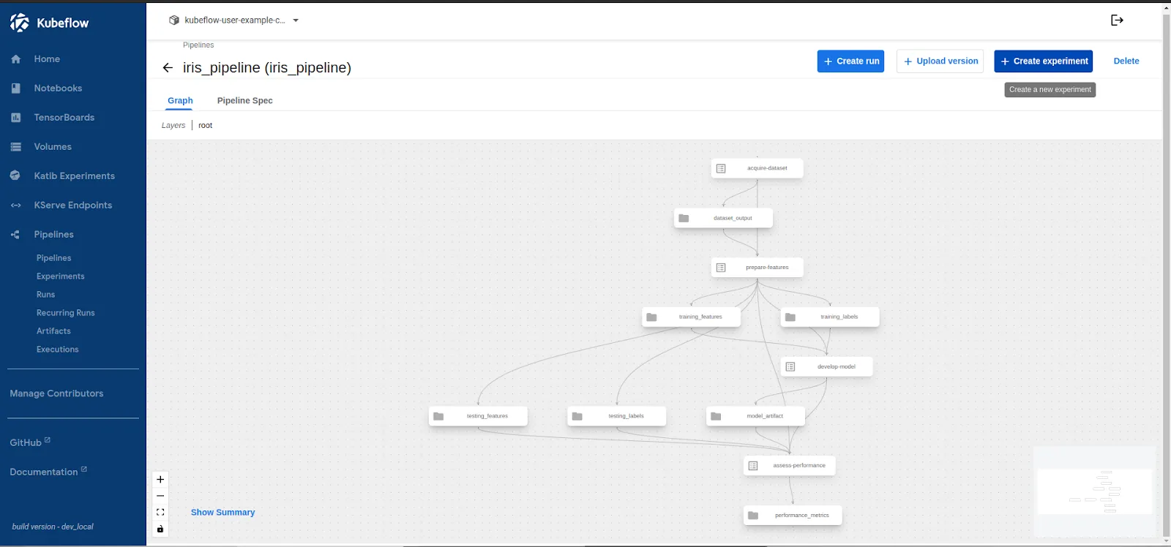The width and height of the screenshot is (1171, 547).
Task: Click the Create run button
Action: pos(850,61)
